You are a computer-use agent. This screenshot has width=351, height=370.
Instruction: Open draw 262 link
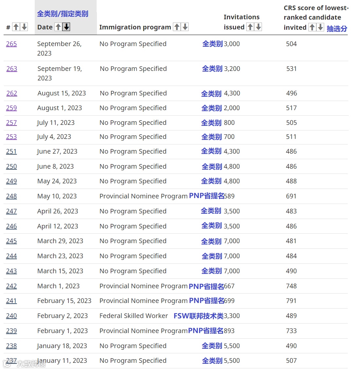pos(11,93)
